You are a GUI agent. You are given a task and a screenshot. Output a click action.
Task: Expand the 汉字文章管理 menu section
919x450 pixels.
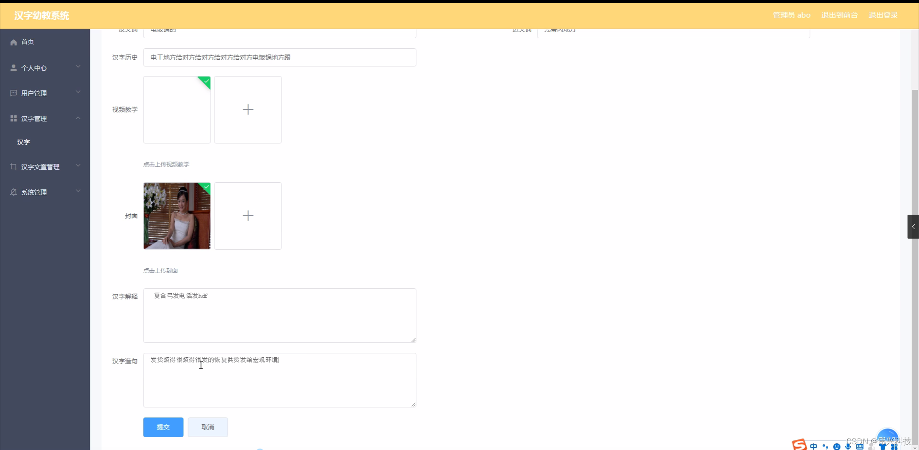(x=78, y=166)
